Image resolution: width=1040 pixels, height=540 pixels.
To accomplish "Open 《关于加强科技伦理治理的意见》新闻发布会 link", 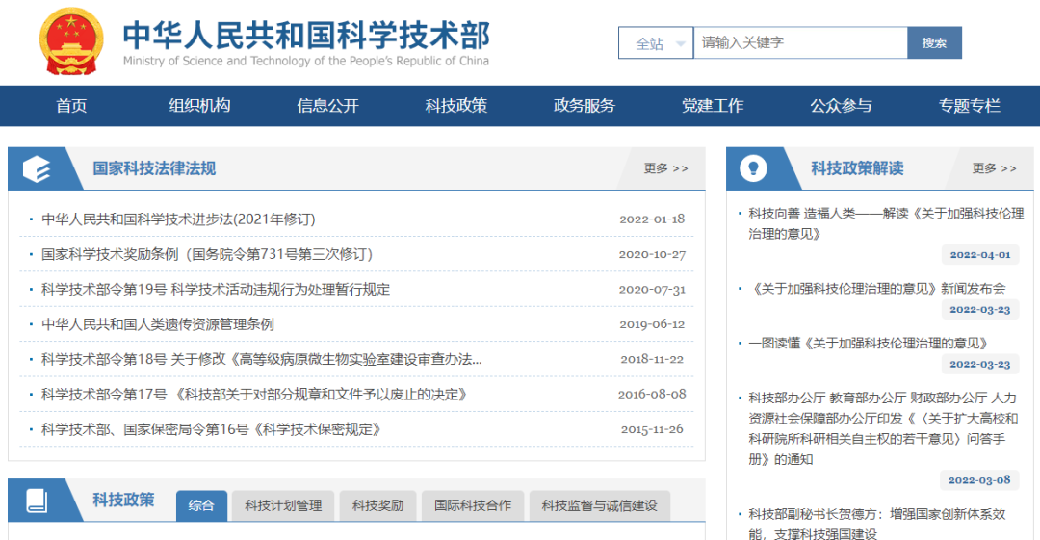I will pyautogui.click(x=877, y=289).
